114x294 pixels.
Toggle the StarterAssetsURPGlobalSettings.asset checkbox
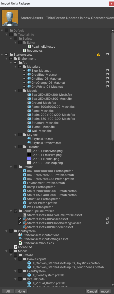[x=20, y=223]
